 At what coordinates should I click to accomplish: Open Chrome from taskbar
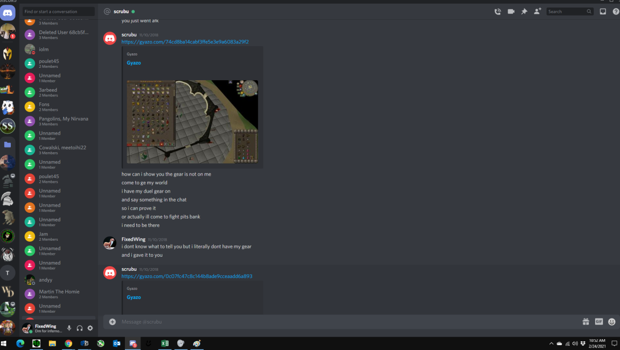click(x=68, y=343)
